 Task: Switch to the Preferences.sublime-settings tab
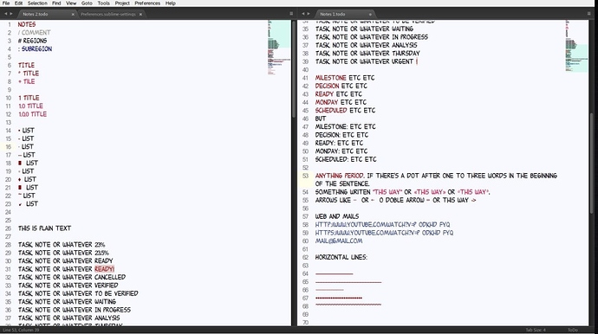(108, 14)
